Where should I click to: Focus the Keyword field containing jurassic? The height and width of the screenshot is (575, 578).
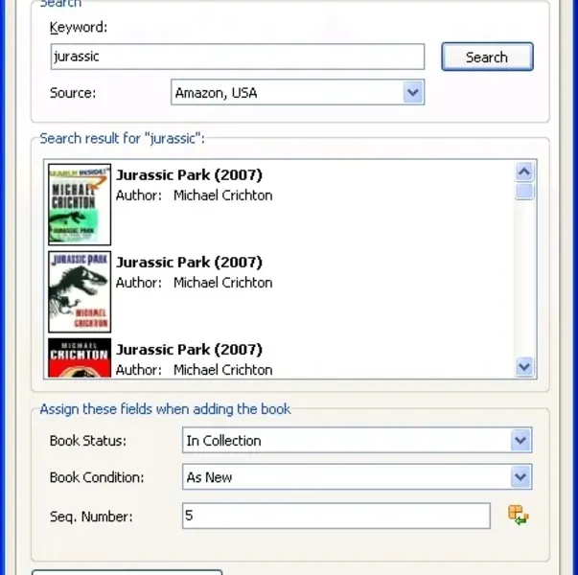[238, 57]
